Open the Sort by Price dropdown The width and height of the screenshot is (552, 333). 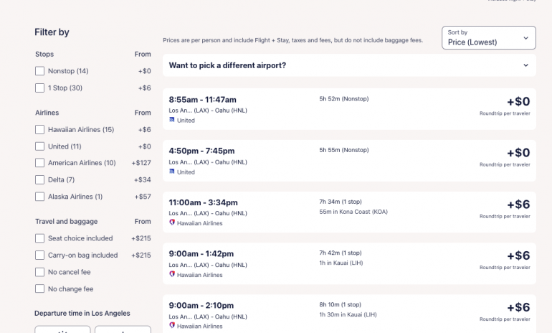pyautogui.click(x=488, y=38)
